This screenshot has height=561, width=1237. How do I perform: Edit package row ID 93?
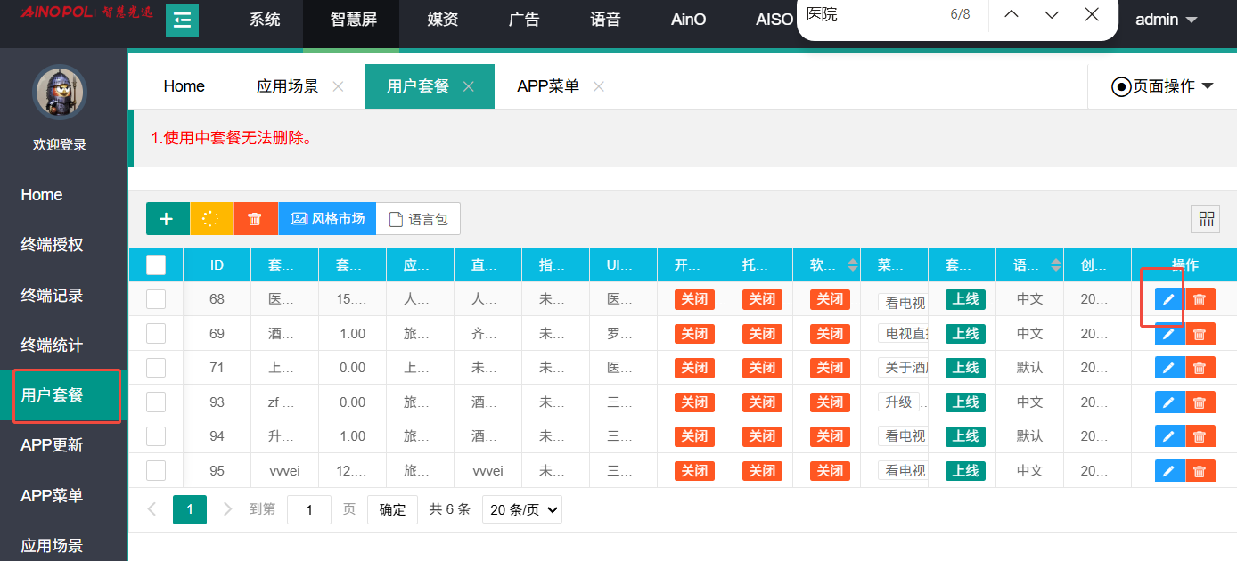(1169, 402)
